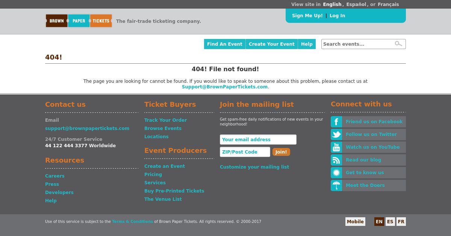Click the Sign Me Up! link
The height and width of the screenshot is (236, 451).
click(307, 16)
